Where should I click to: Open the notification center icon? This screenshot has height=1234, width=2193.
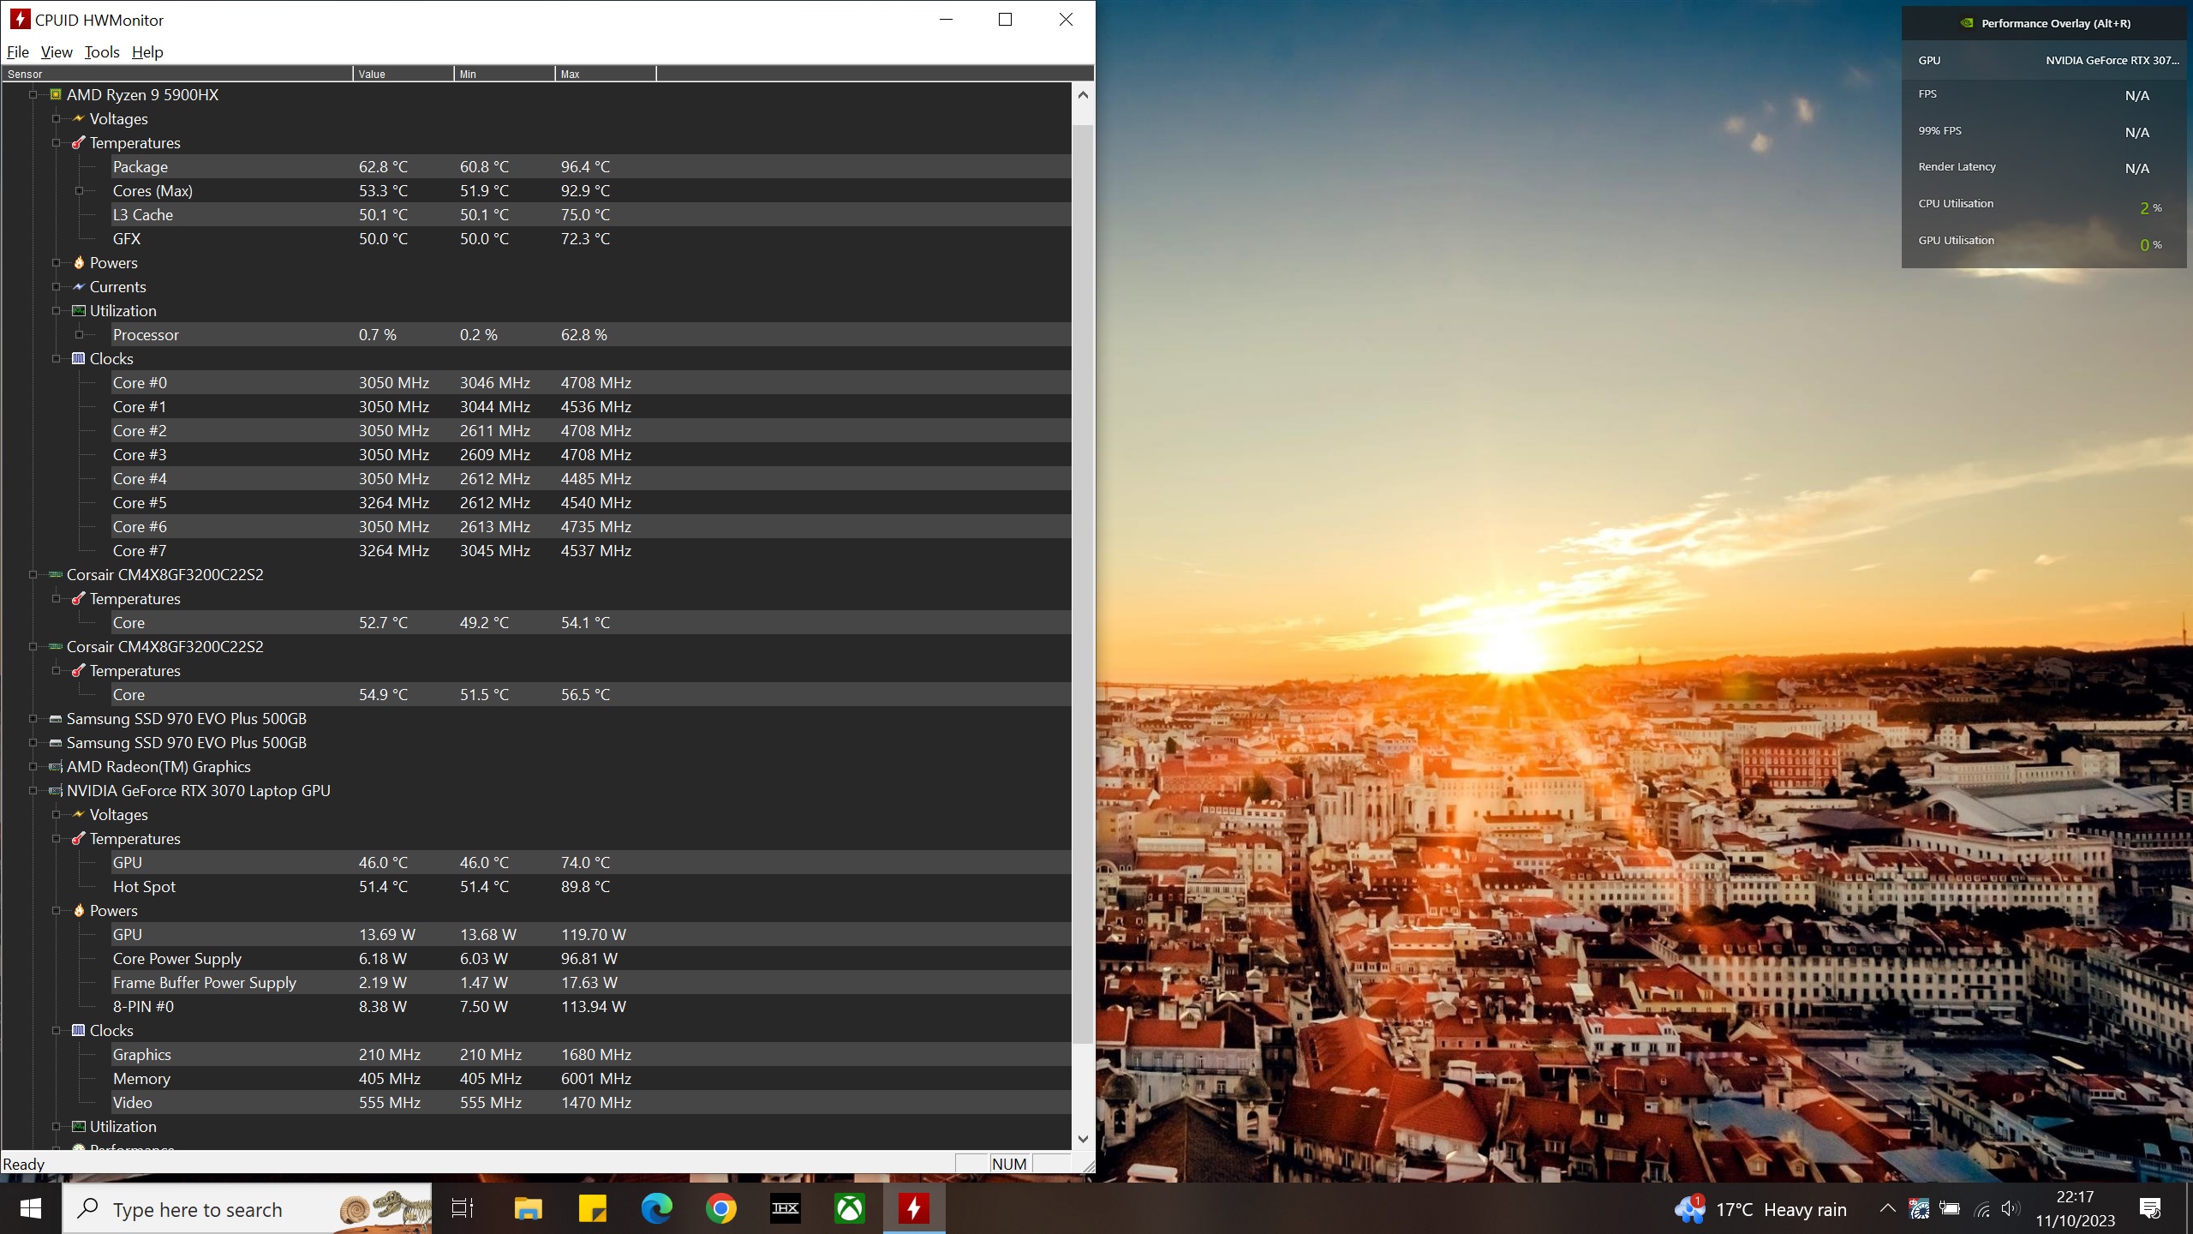pos(2150,1209)
